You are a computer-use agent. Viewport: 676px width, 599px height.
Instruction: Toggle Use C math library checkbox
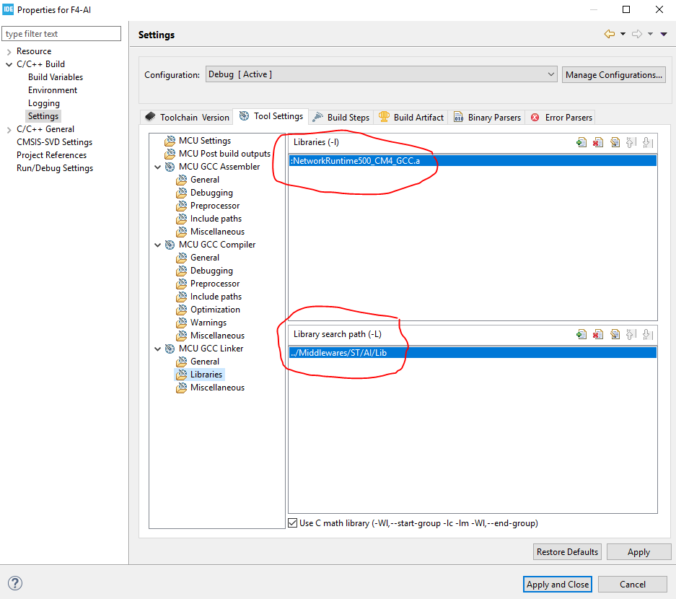tap(293, 523)
